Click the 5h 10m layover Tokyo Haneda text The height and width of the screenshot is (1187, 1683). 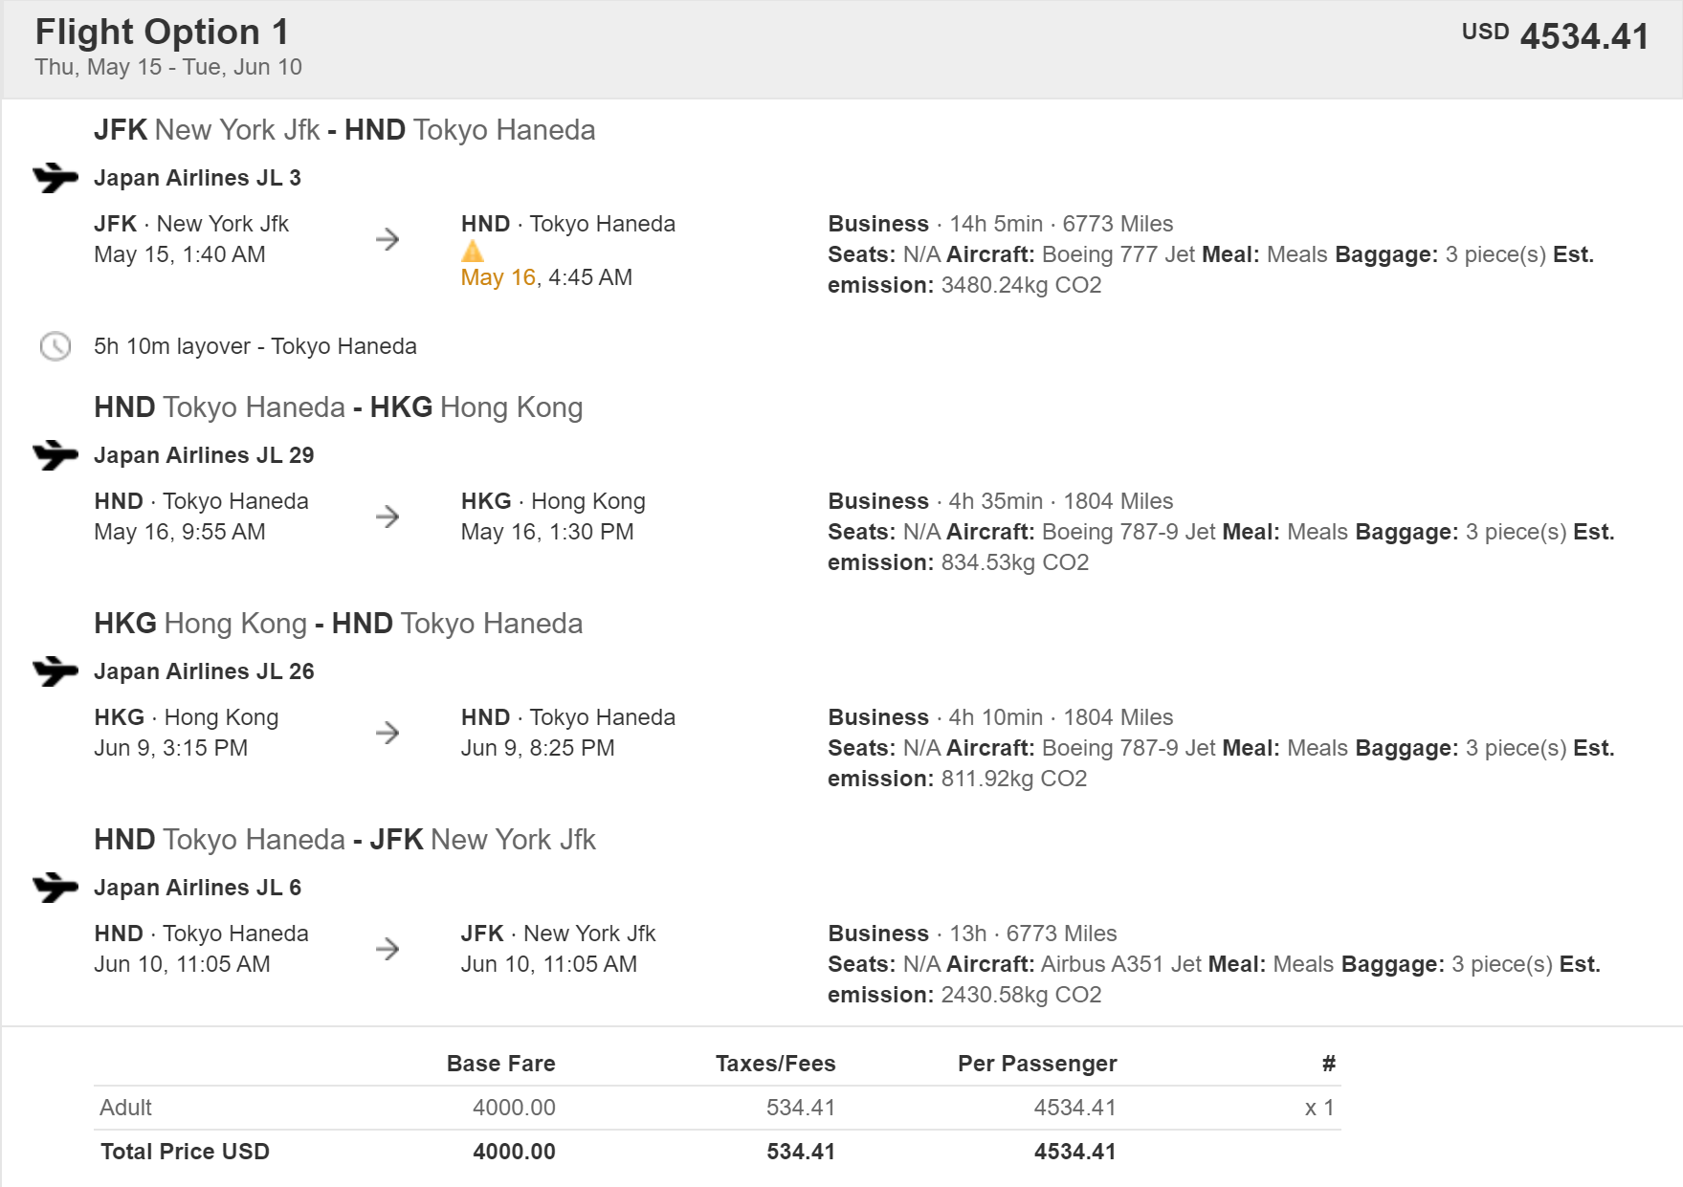click(x=255, y=346)
